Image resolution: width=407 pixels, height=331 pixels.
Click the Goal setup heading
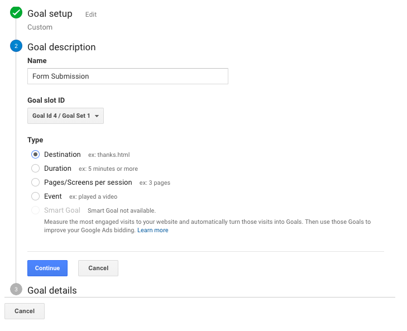(x=50, y=13)
